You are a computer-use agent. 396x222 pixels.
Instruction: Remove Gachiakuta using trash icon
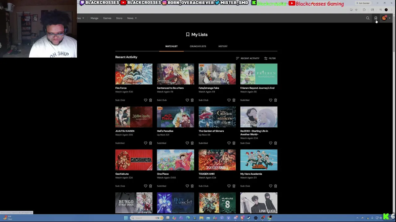[151, 186]
